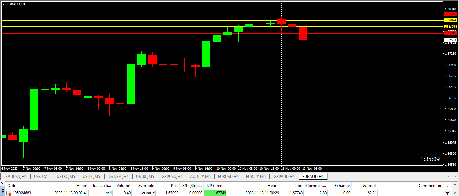This screenshot has width=459, height=196.
Task: Click the upper red line price label 1.68218
Action: click(450, 14)
